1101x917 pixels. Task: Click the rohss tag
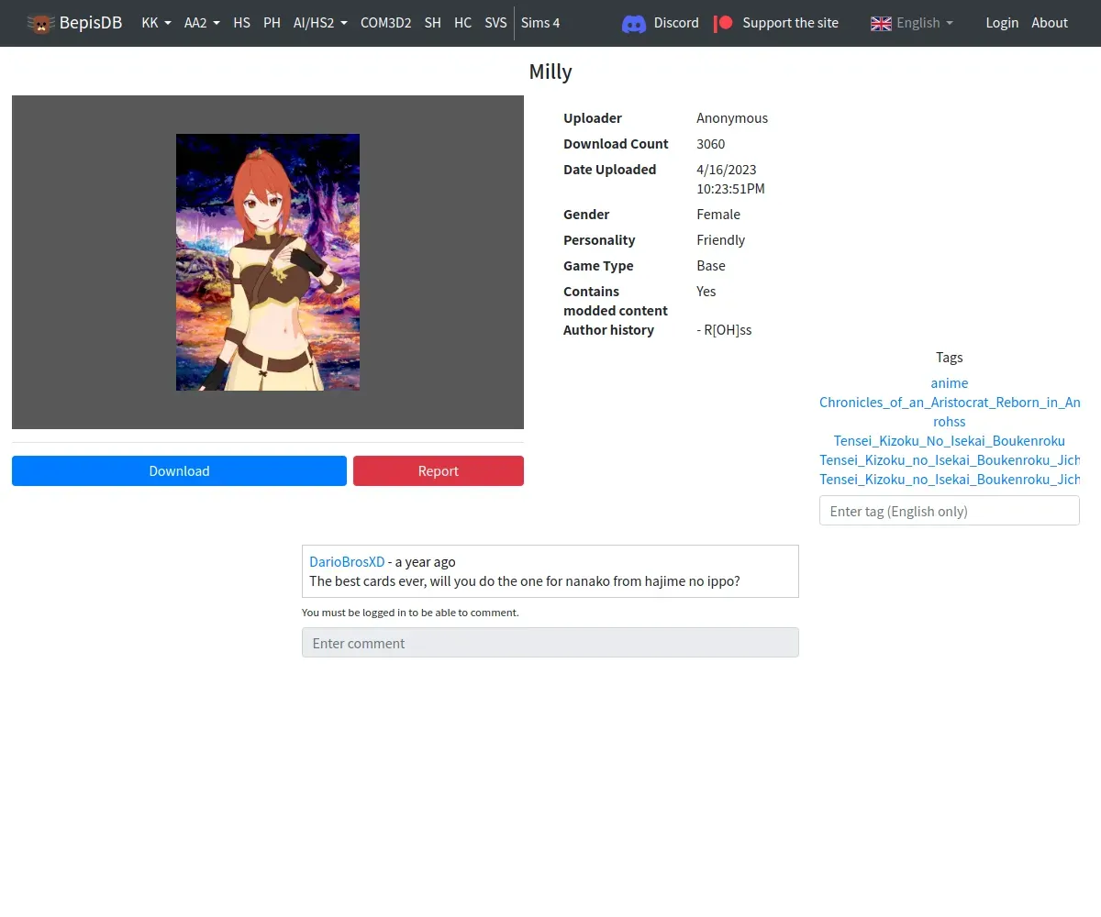[x=950, y=422]
